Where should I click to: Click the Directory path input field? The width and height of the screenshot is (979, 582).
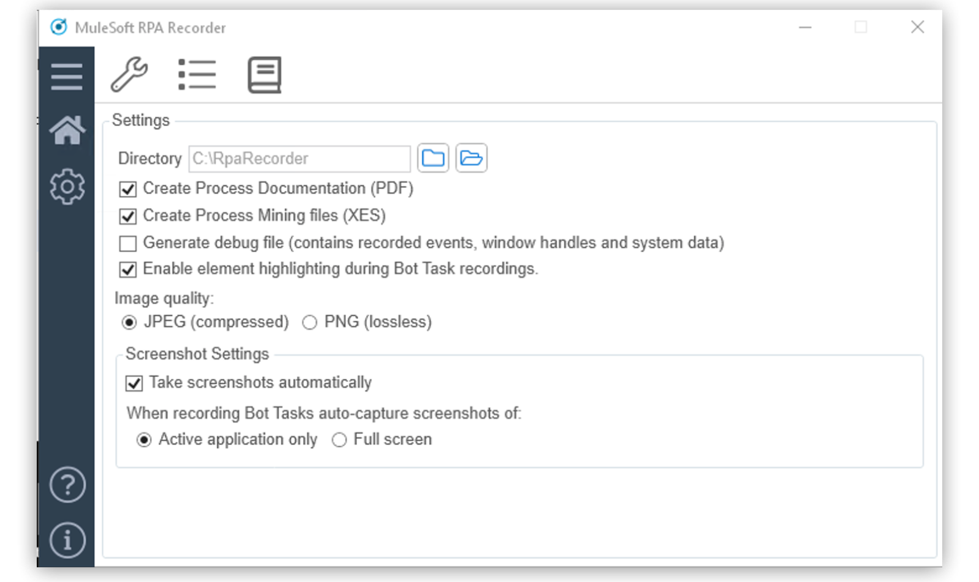299,159
